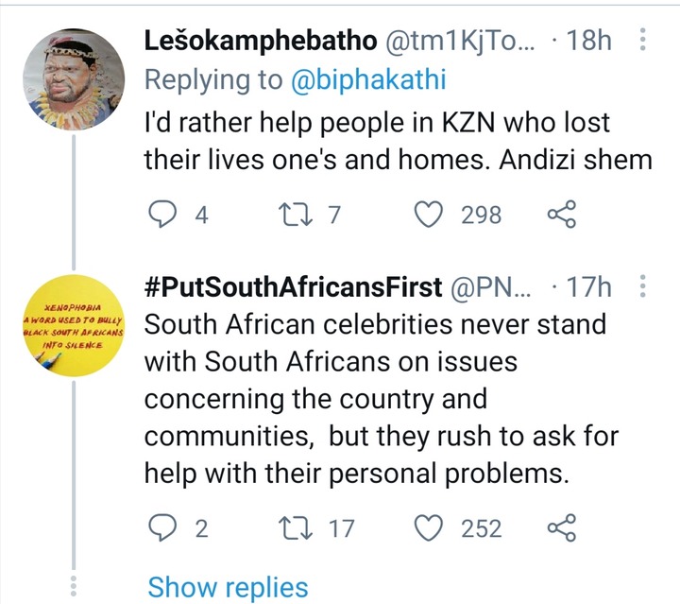
Task: Reply to Lešokamphebatho's tweet via comment icon
Action: tap(162, 214)
